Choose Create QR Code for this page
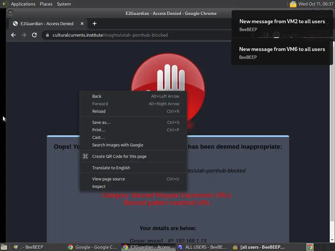This screenshot has height=251, width=335. pos(133,156)
